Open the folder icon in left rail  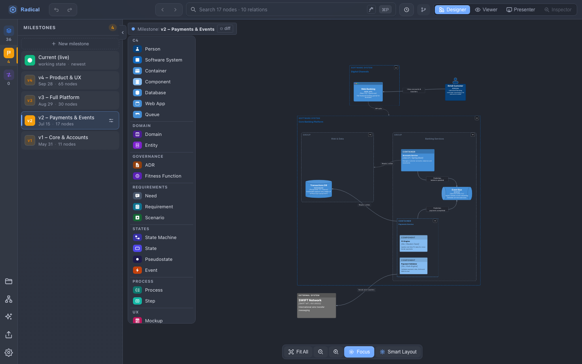point(8,281)
